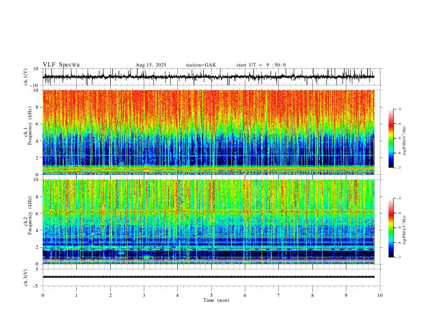
Task: Click the "ch.1(V)" axis label
Action: (26, 77)
